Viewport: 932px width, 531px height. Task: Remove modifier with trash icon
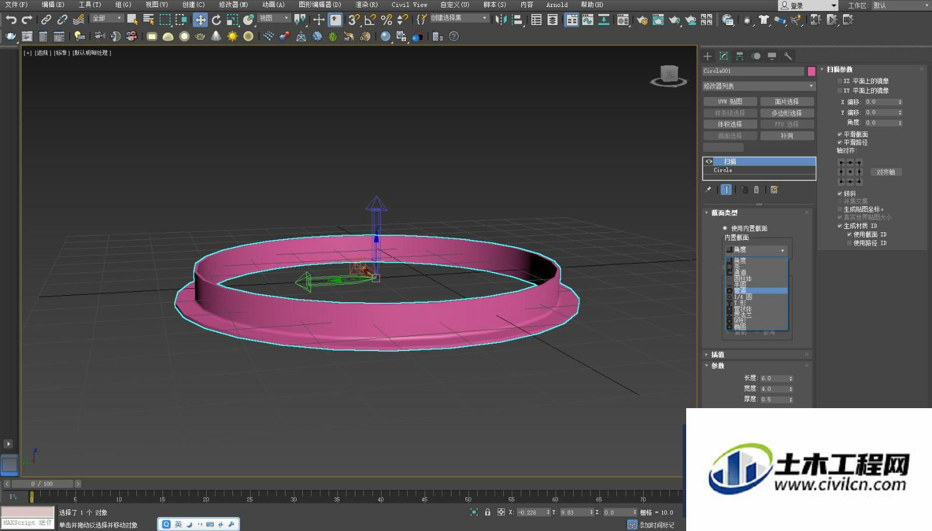[756, 189]
